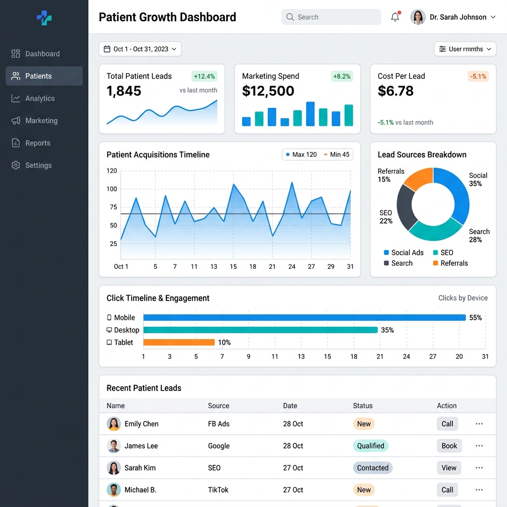This screenshot has width=507, height=507.
Task: Open more options for Emily Chen row
Action: [479, 424]
